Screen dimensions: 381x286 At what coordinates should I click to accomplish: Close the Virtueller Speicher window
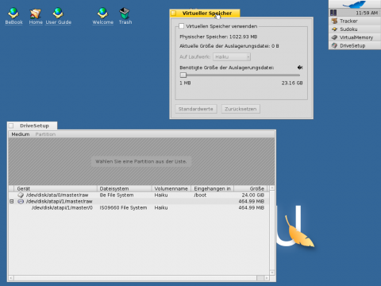pos(174,13)
